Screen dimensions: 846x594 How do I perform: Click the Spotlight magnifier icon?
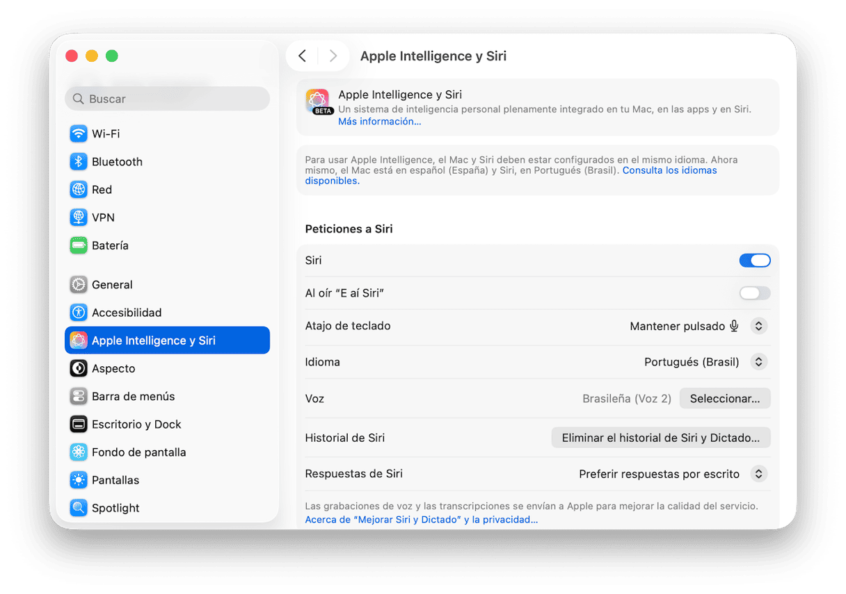click(x=79, y=508)
